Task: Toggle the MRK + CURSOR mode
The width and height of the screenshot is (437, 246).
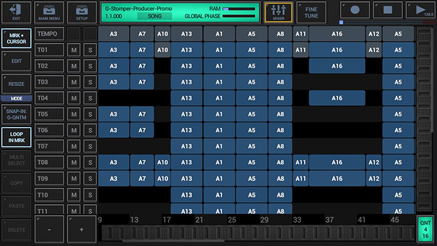Action: point(16,38)
